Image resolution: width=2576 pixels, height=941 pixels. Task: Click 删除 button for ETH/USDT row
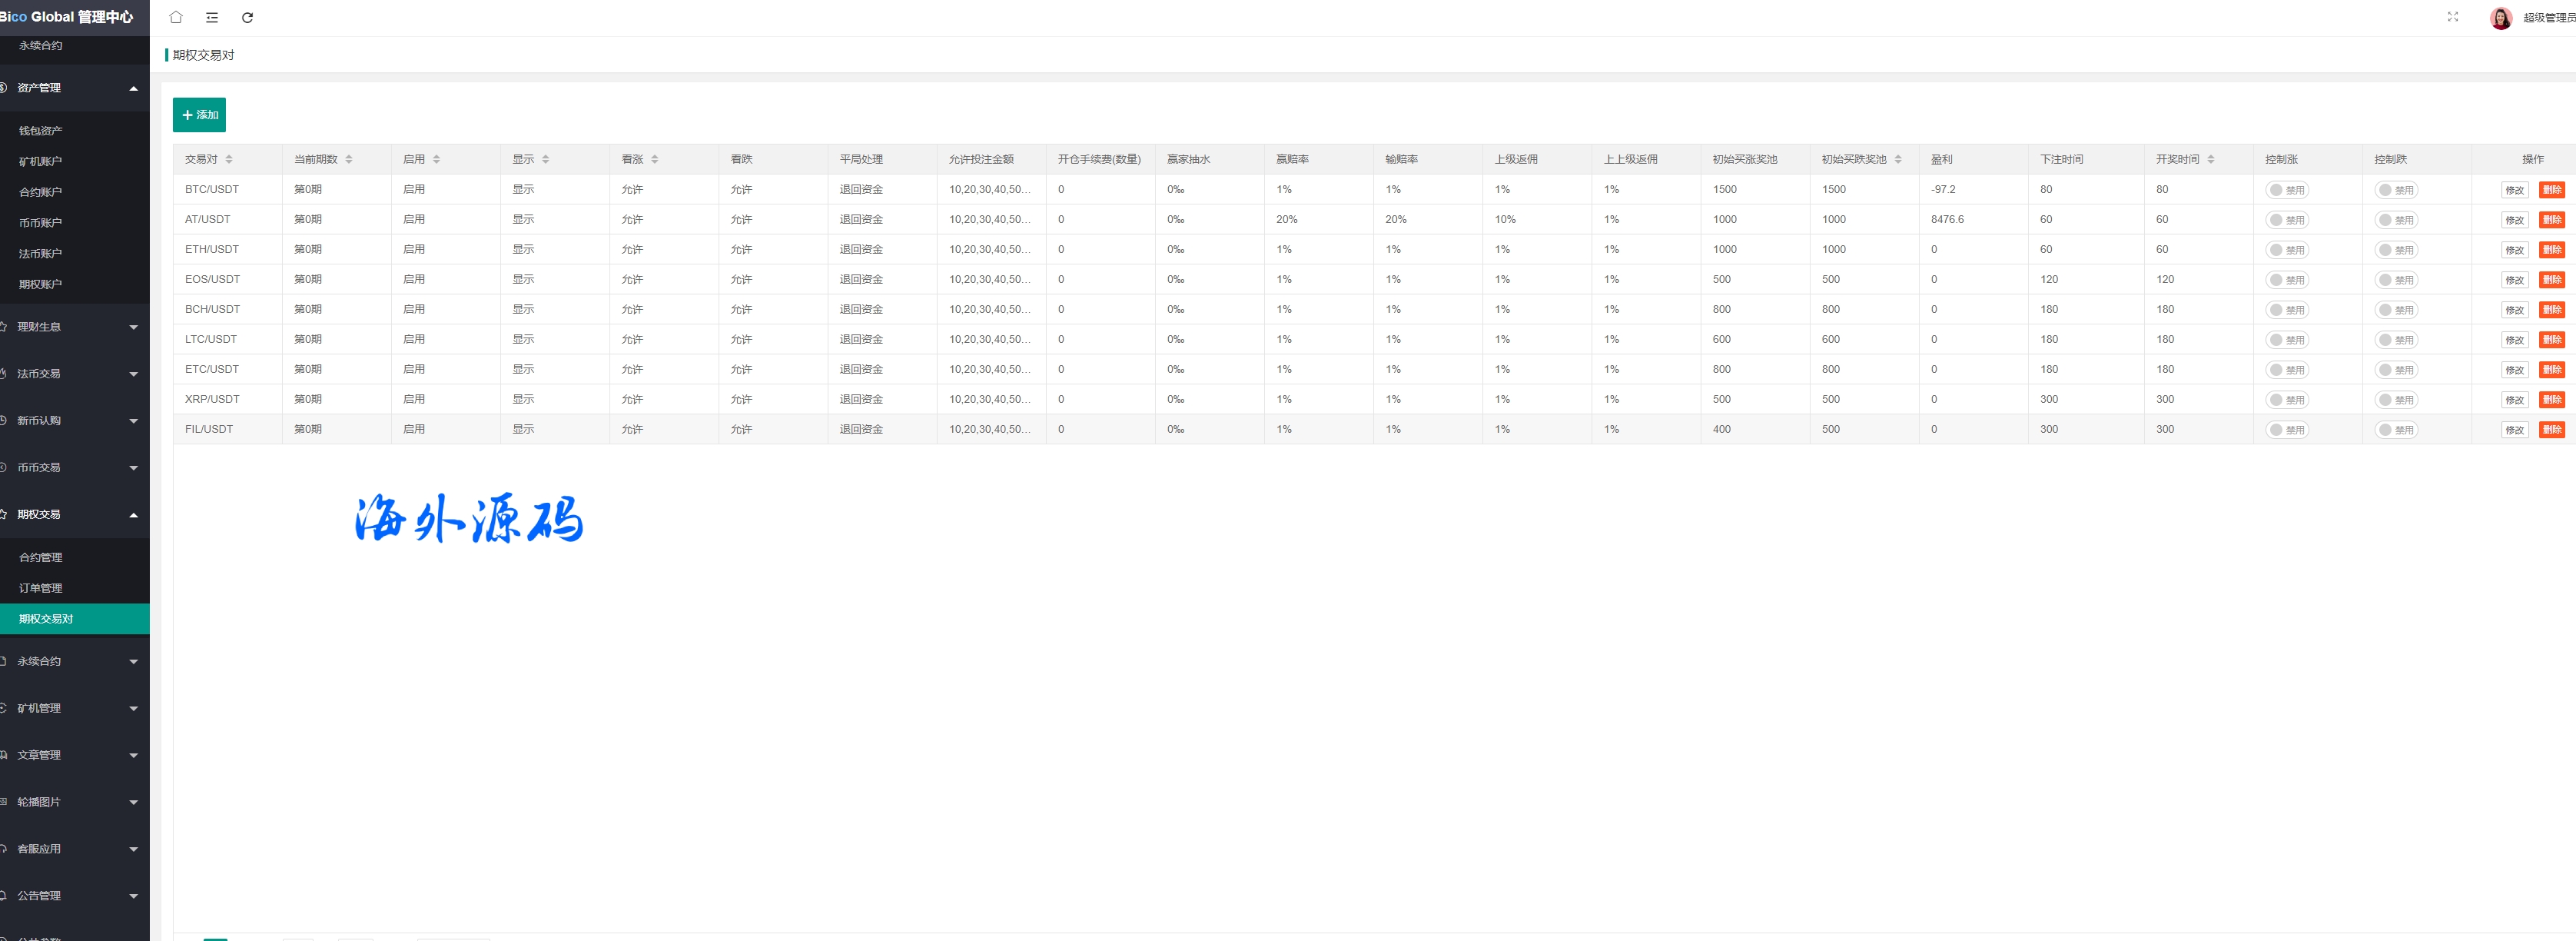pos(2551,250)
